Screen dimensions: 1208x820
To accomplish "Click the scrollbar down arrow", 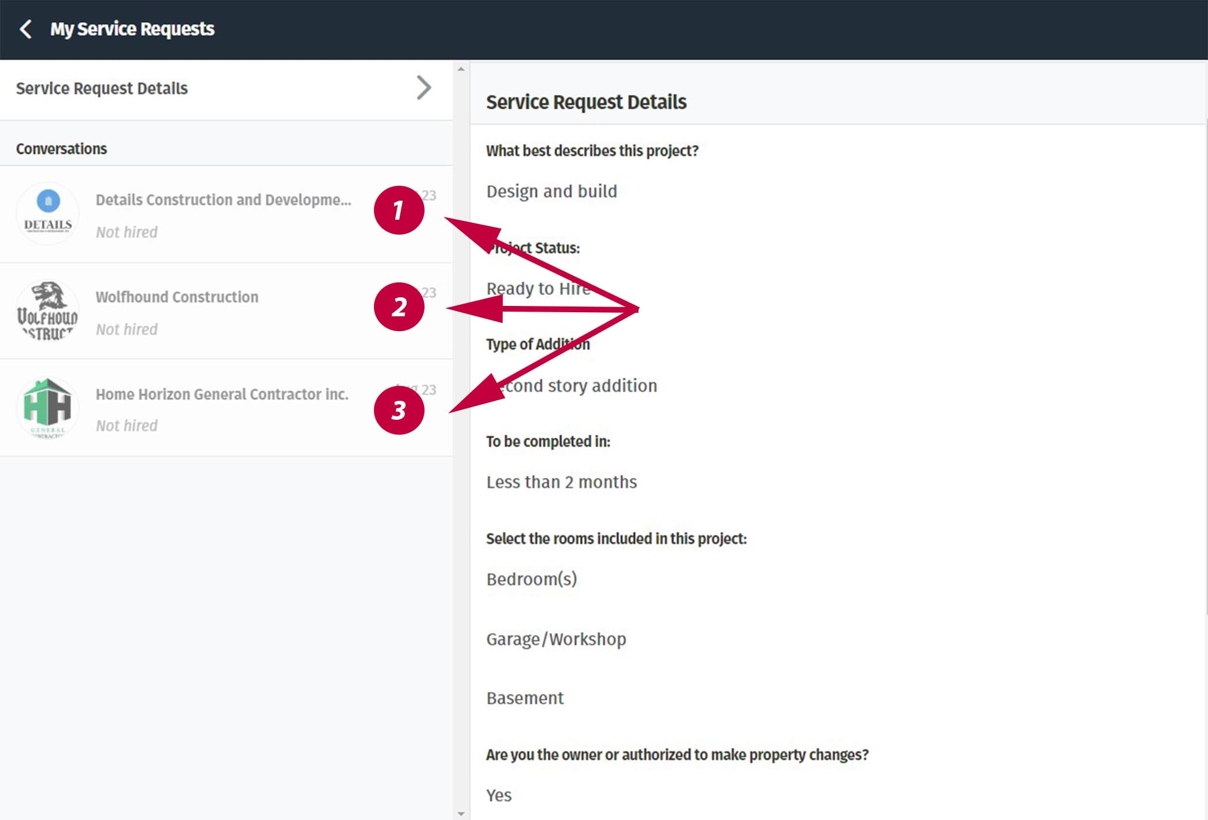I will tap(461, 814).
